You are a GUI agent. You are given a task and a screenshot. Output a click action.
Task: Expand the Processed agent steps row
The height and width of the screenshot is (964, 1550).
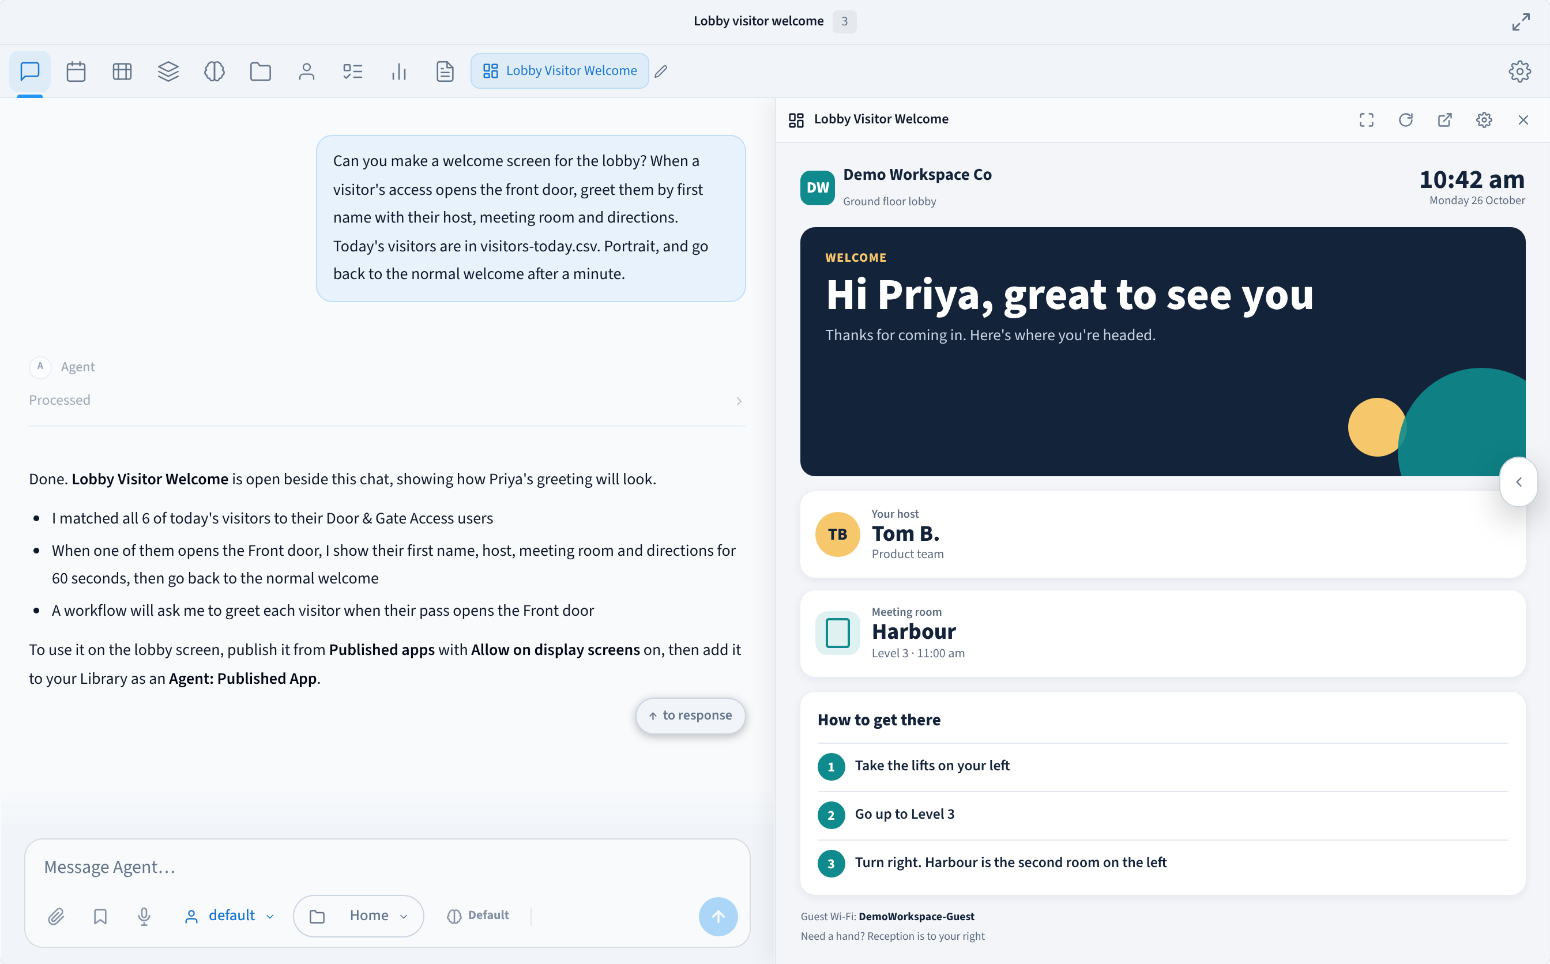(x=387, y=400)
